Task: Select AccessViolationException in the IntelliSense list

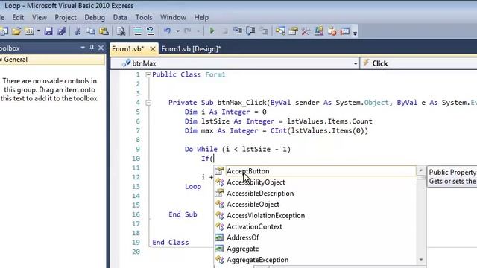Action: [315, 215]
